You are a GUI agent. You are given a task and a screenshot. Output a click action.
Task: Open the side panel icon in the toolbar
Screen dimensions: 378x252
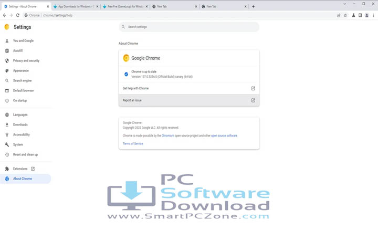coord(360,15)
